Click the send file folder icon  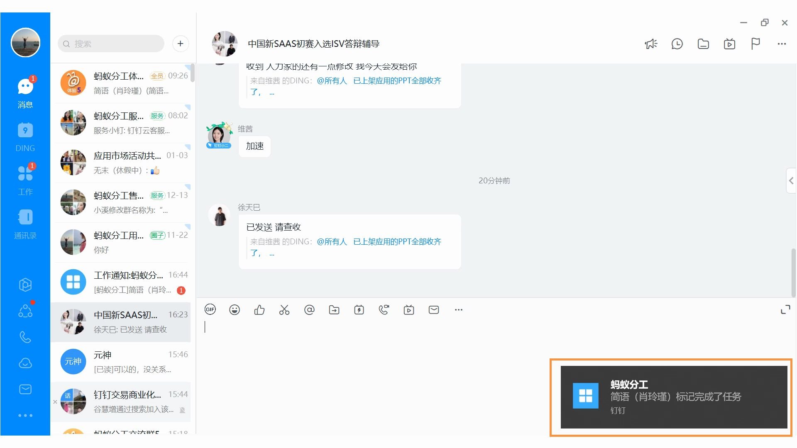click(x=334, y=310)
